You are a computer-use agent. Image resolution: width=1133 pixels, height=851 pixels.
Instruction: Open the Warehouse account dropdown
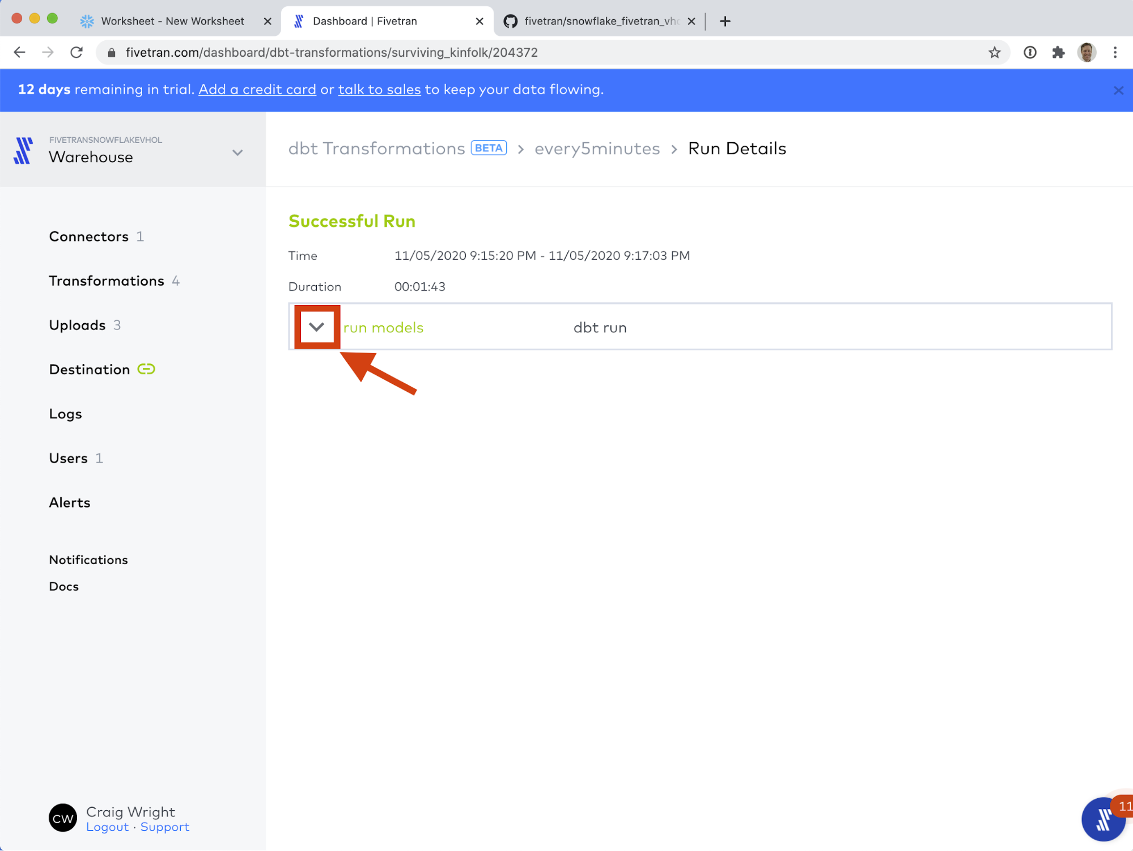pos(237,153)
